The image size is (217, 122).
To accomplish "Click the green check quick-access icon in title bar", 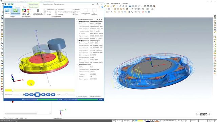I will click(12, 4).
